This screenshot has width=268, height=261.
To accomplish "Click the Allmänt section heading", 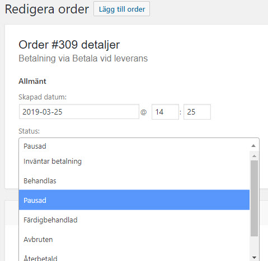I will 32,81.
